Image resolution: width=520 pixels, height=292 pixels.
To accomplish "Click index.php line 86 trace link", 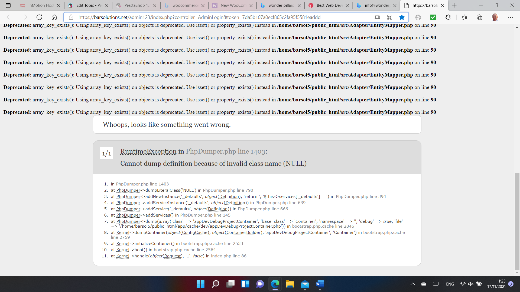I will click(229, 256).
